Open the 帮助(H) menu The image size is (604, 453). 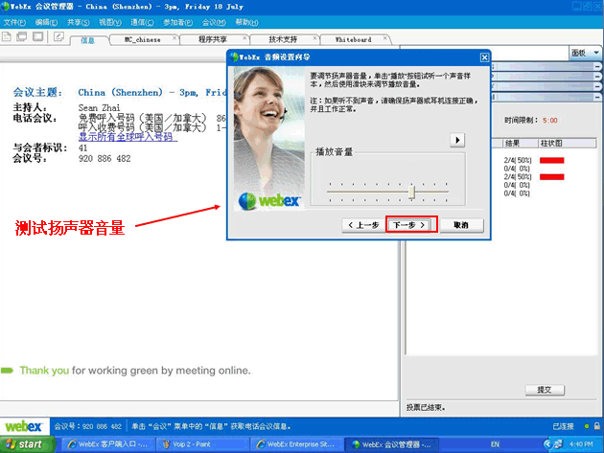246,22
